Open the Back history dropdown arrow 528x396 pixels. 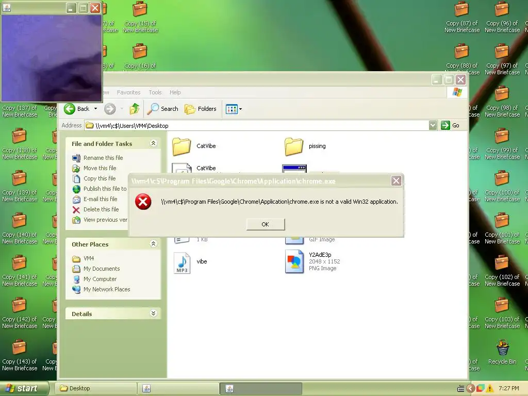(x=95, y=109)
